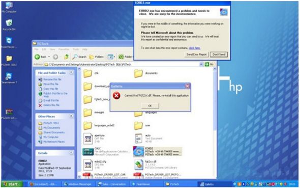Screen dimensions: 300x188
Task: Click Delete this file task
Action: (x=49, y=105)
